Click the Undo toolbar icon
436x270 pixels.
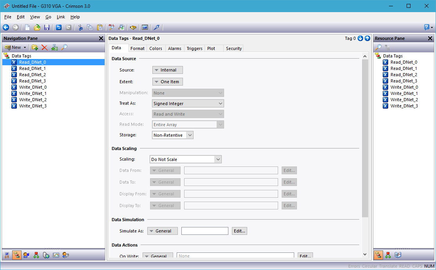(x=59, y=27)
